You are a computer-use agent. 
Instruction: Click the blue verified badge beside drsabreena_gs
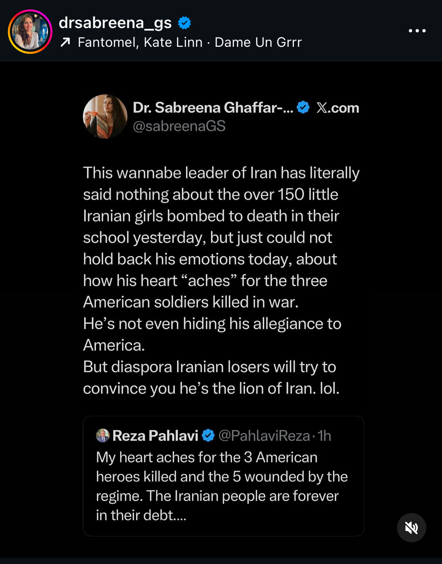184,23
